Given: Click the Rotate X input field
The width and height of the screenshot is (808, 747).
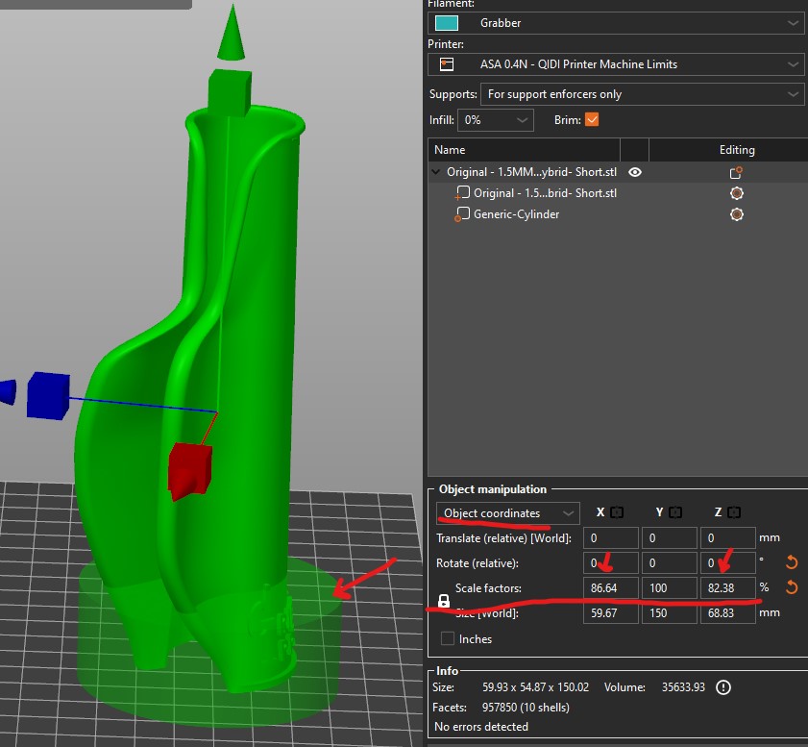Looking at the screenshot, I should 611,563.
